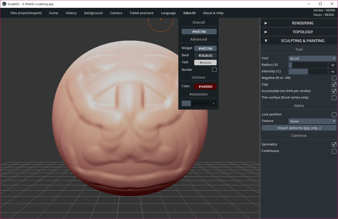Enable Thin surface option
This screenshot has width=338, height=219.
334,98
